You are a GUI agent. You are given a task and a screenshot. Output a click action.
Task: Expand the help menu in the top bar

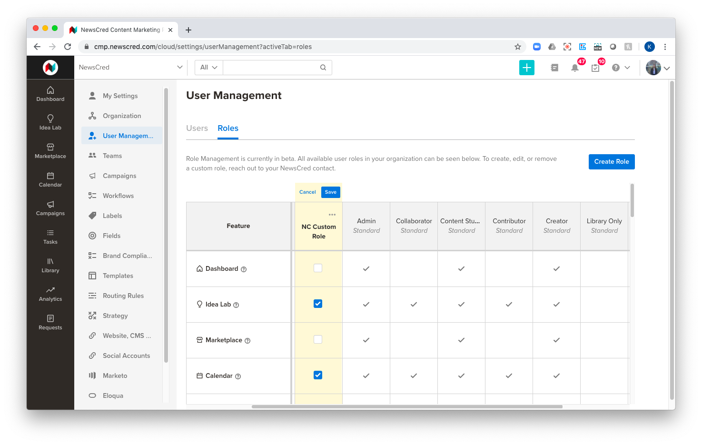click(x=621, y=68)
